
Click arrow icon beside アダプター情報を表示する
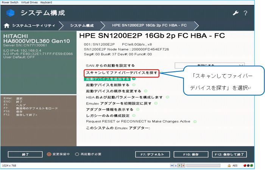[x=138, y=110]
